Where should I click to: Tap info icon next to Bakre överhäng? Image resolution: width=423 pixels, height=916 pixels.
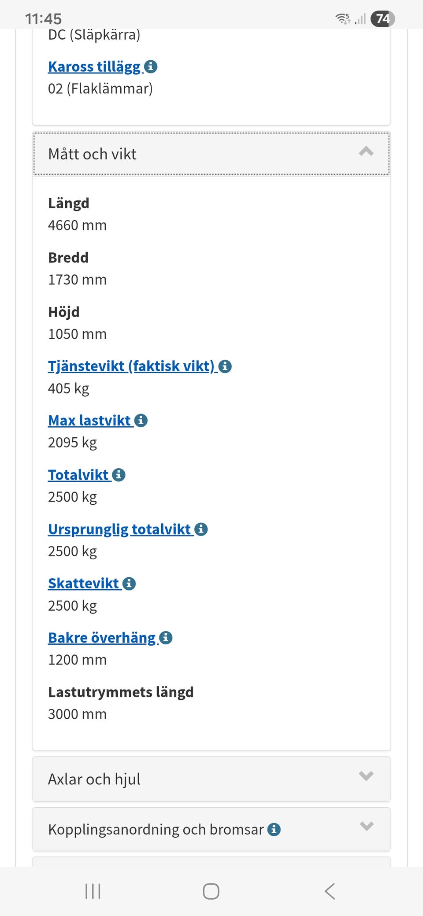pos(166,638)
